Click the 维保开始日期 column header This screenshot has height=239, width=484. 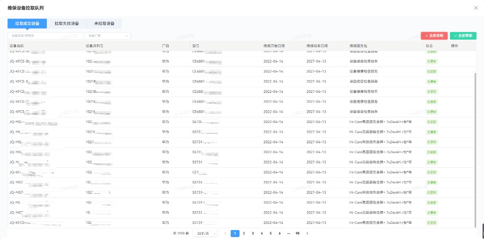pos(274,46)
